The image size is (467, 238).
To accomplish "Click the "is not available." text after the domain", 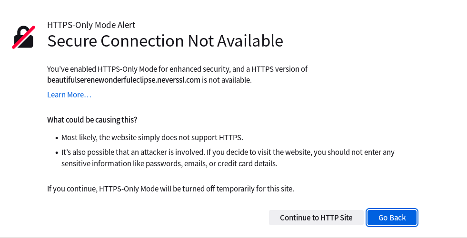I will [x=227, y=80].
